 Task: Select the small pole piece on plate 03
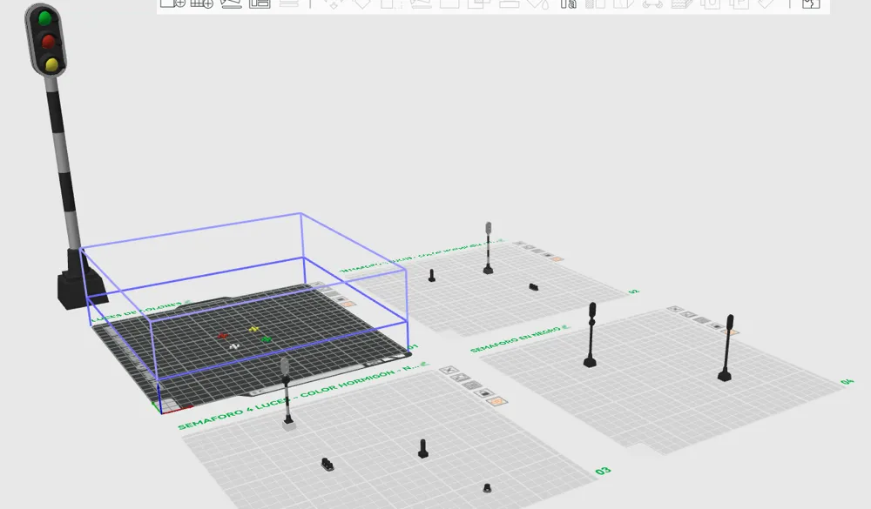(x=422, y=448)
